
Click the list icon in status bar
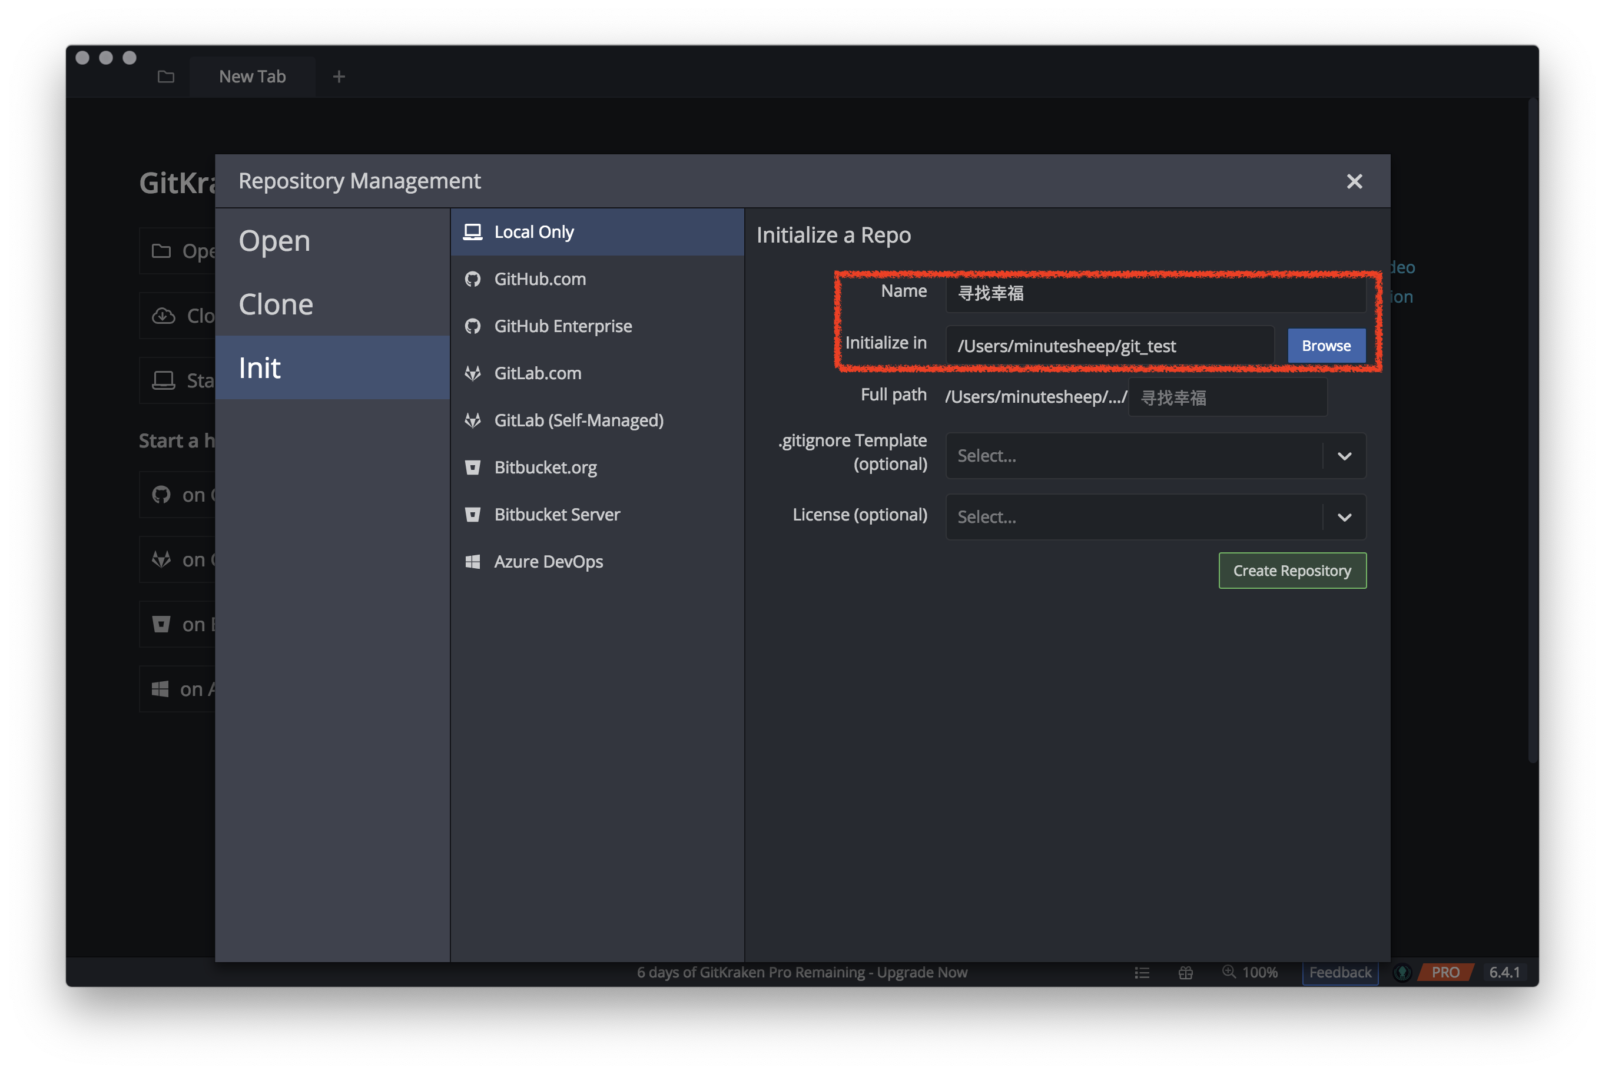[x=1142, y=973]
